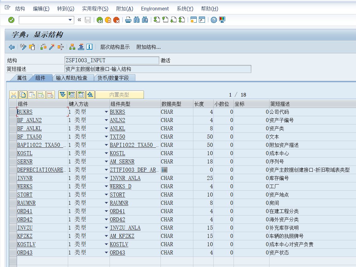This screenshot has height=267, width=356.
Task: Open the 转到(G) menu
Action: click(66, 9)
